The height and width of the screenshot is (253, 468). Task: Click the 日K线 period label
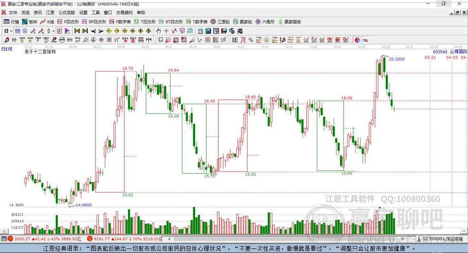pyautogui.click(x=7, y=49)
